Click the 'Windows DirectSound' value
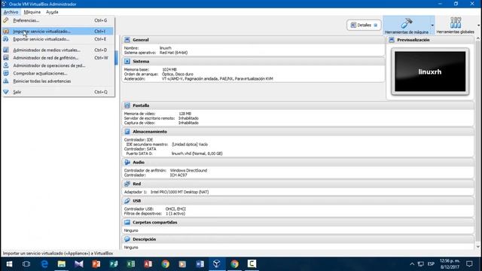 point(188,170)
